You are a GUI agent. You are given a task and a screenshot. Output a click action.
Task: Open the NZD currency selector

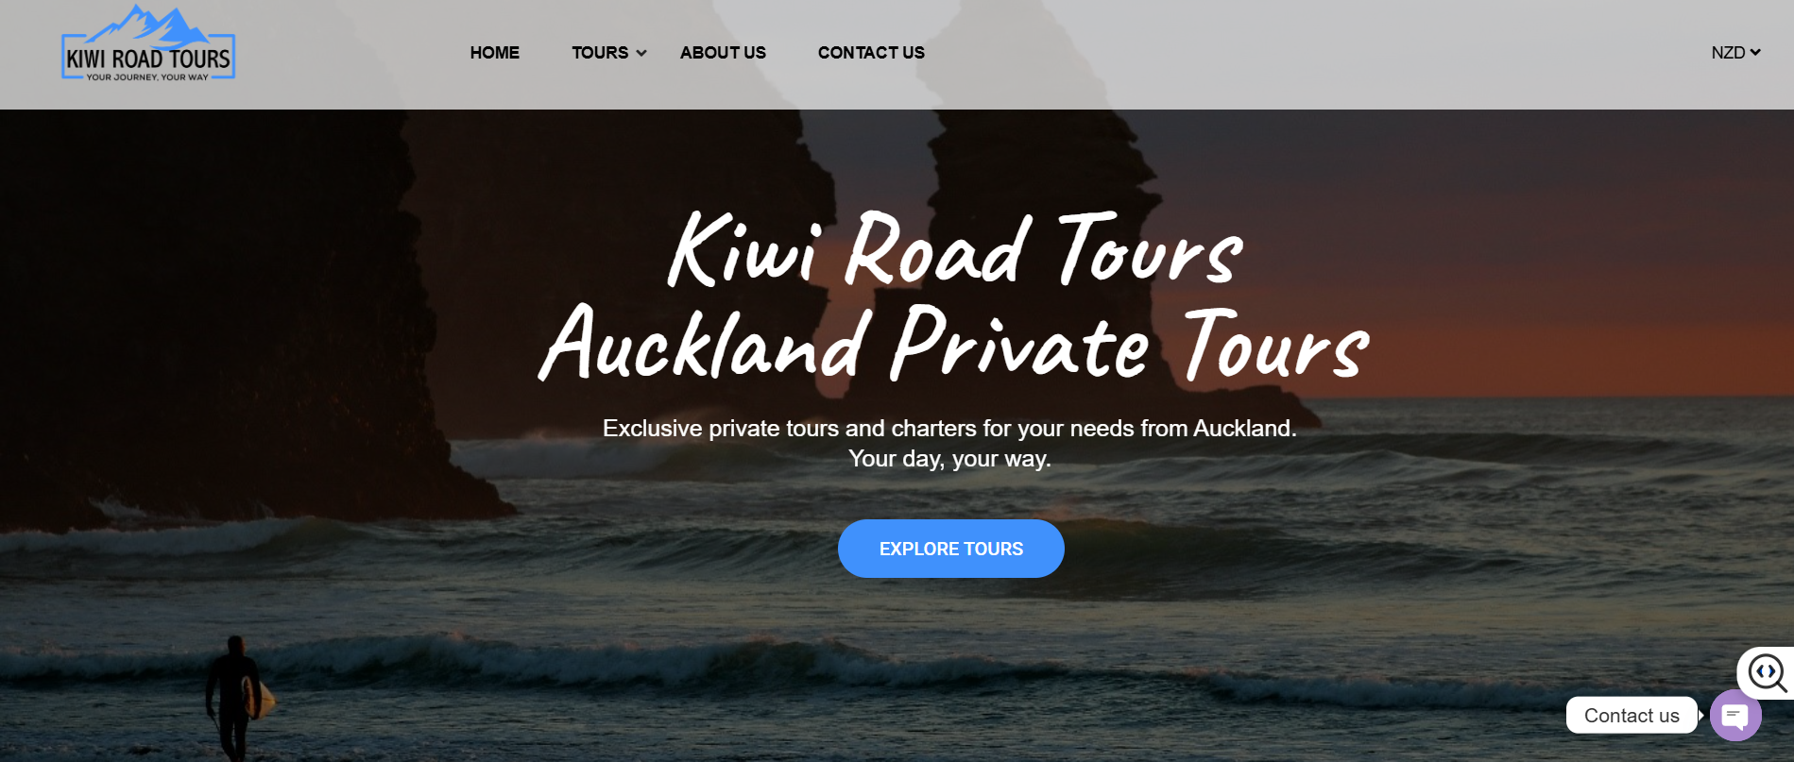coord(1735,53)
